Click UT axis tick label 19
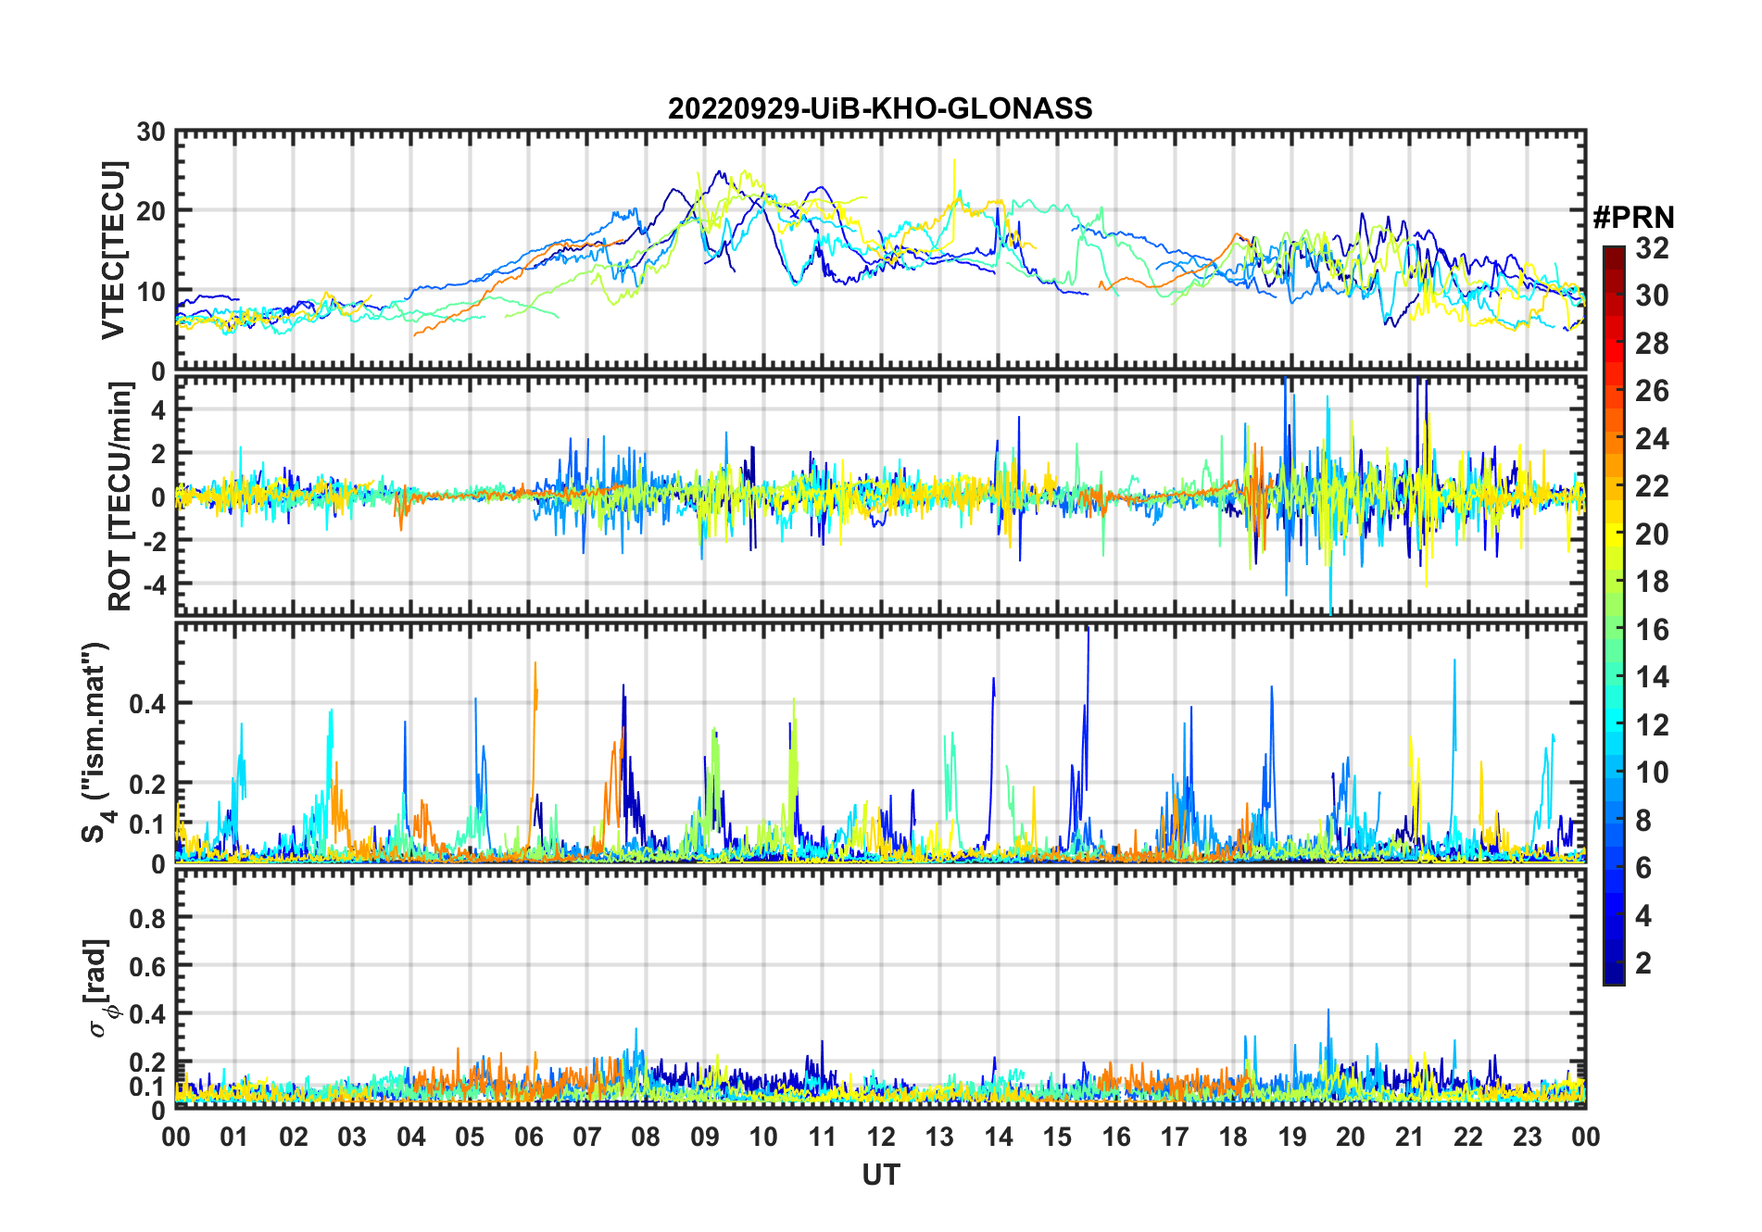 pos(1292,1137)
